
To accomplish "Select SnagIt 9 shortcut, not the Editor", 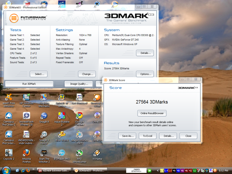I will click(44, 118).
